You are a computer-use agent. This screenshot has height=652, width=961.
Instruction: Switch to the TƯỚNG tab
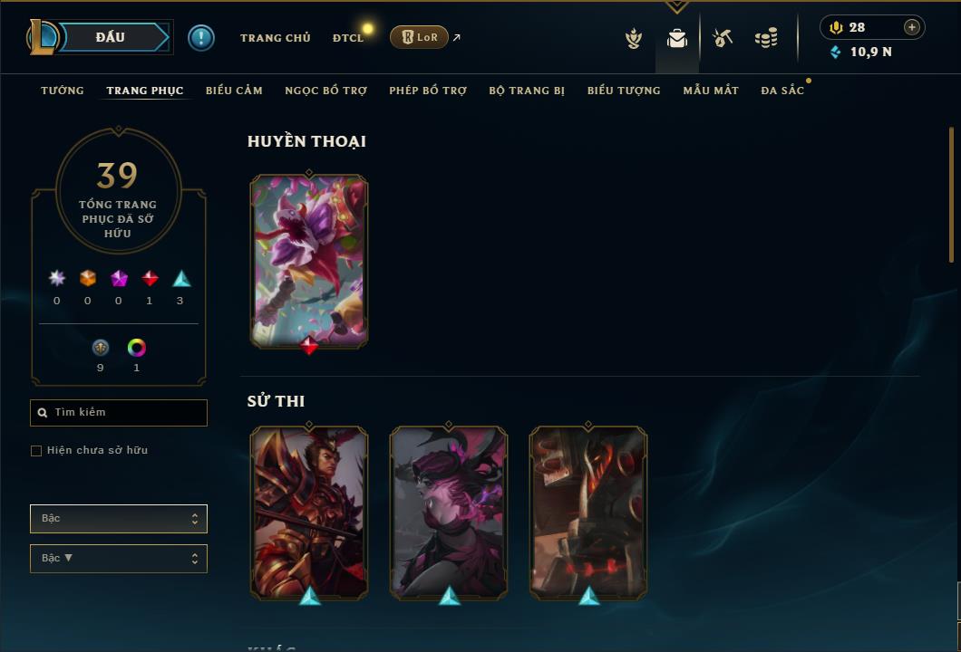coord(63,91)
